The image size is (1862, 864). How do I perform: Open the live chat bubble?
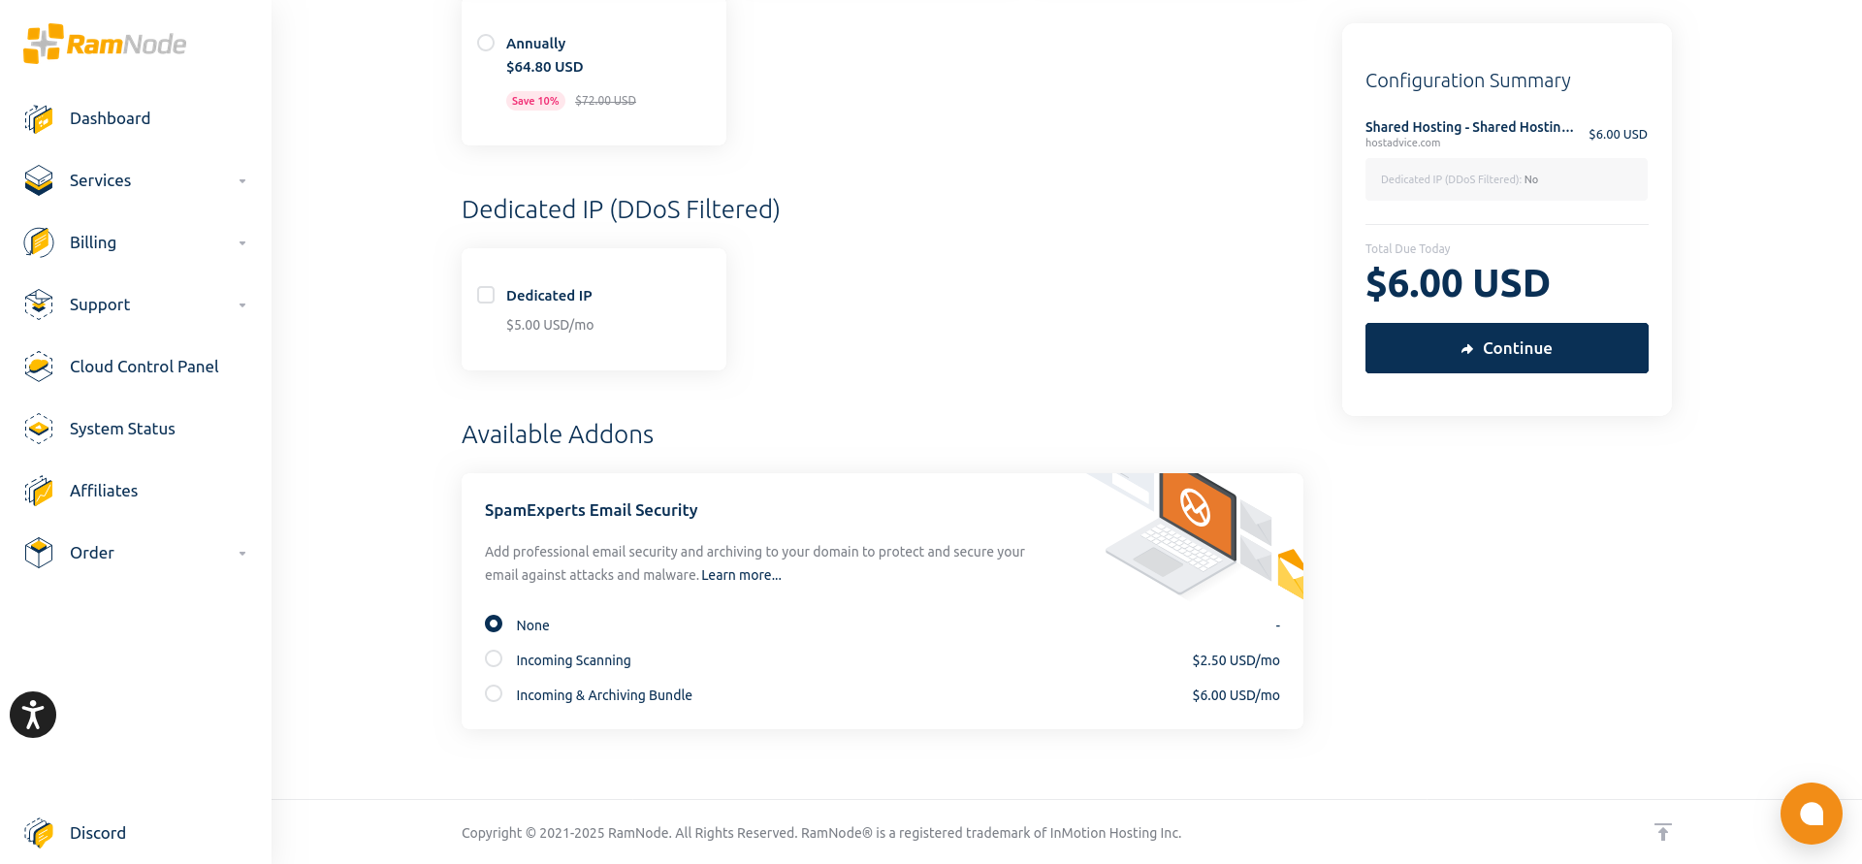1811,814
